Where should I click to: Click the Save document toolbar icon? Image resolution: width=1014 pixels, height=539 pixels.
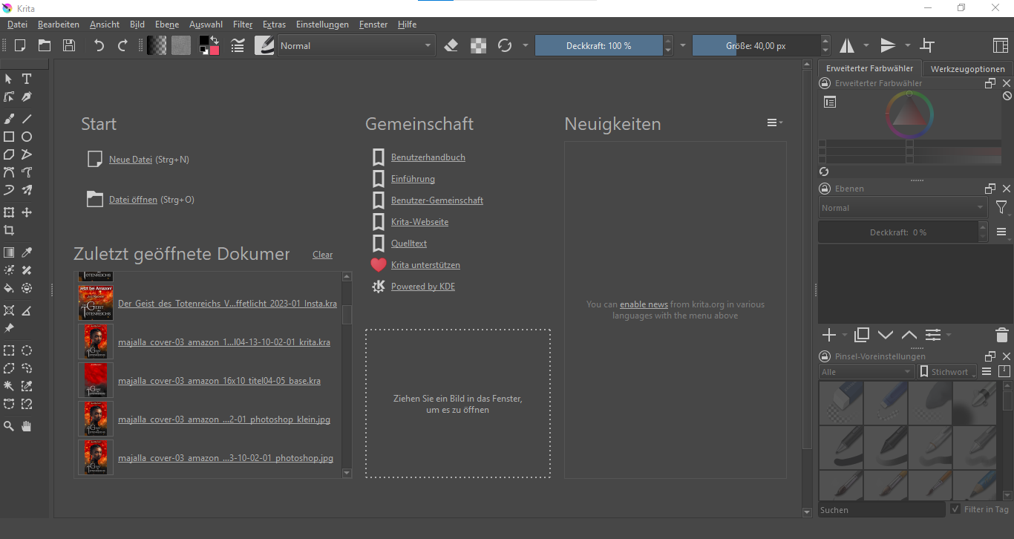[69, 45]
